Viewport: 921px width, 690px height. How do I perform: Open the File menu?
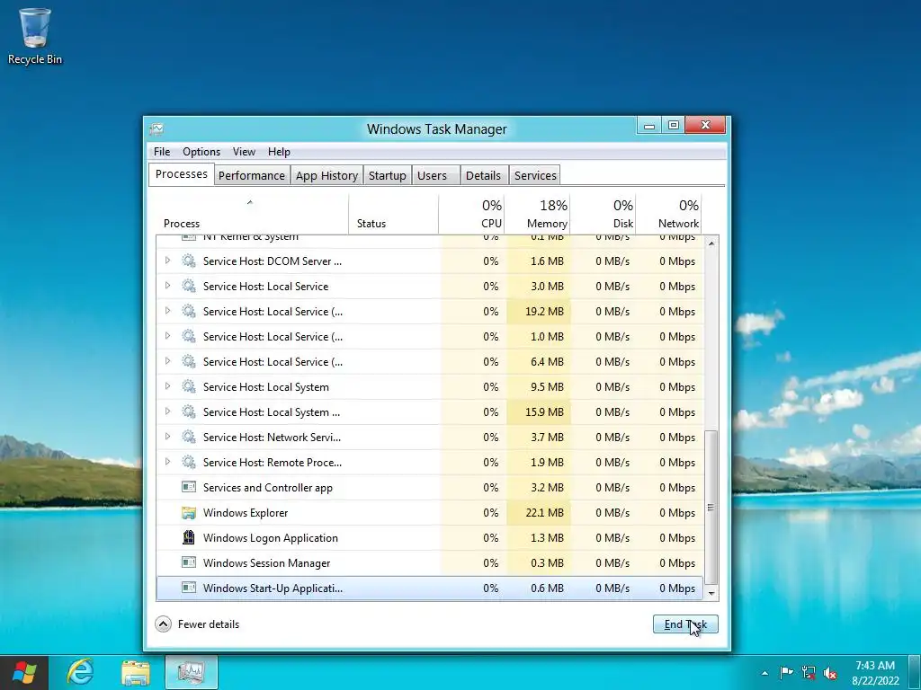(162, 151)
